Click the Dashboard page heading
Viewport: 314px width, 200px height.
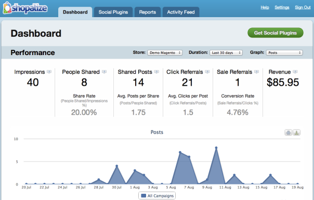36,33
